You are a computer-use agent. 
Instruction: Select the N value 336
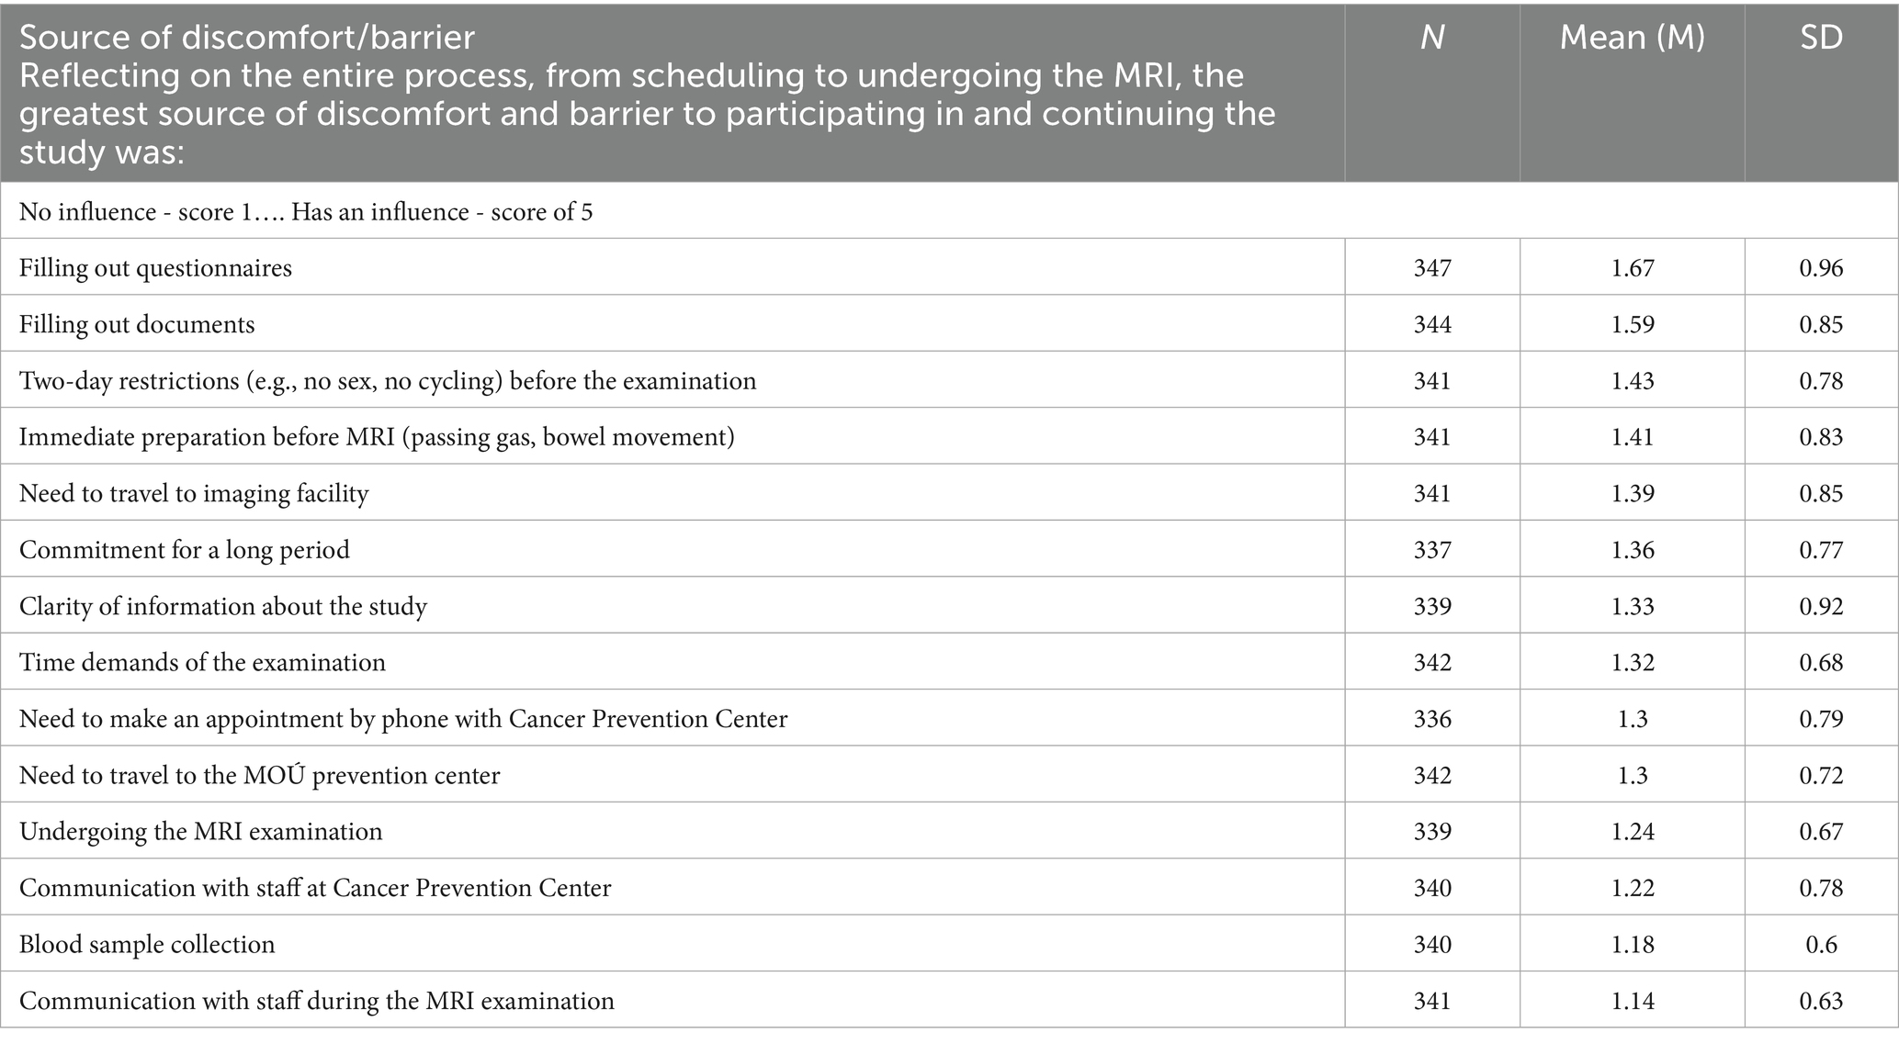click(1432, 719)
